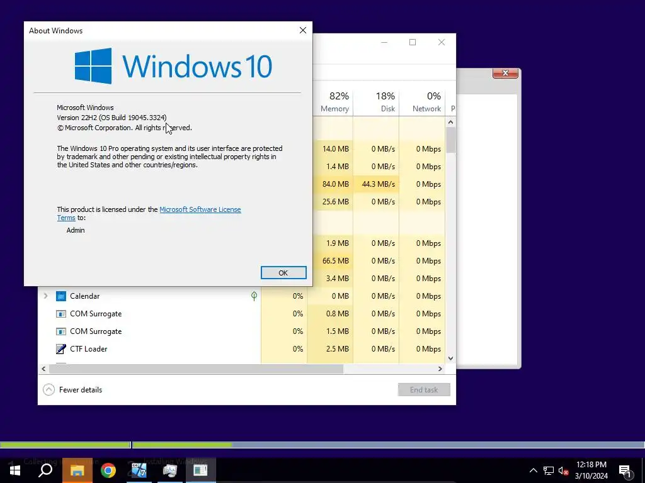This screenshot has width=645, height=483.
Task: Click Version 22H2 build text
Action: click(x=111, y=118)
